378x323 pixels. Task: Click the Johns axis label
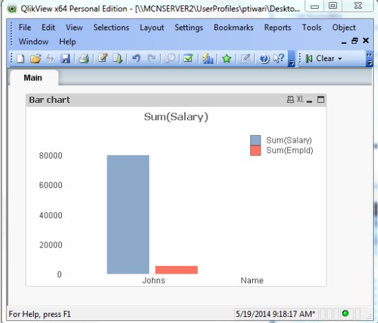pyautogui.click(x=153, y=280)
